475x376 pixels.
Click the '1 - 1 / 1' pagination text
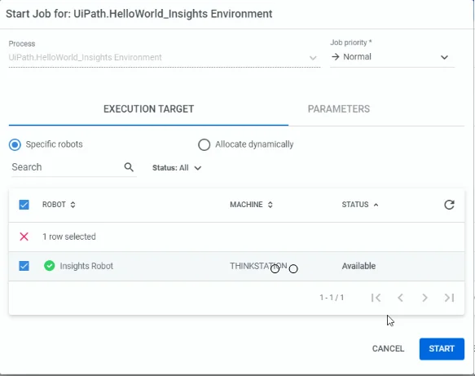pos(332,298)
